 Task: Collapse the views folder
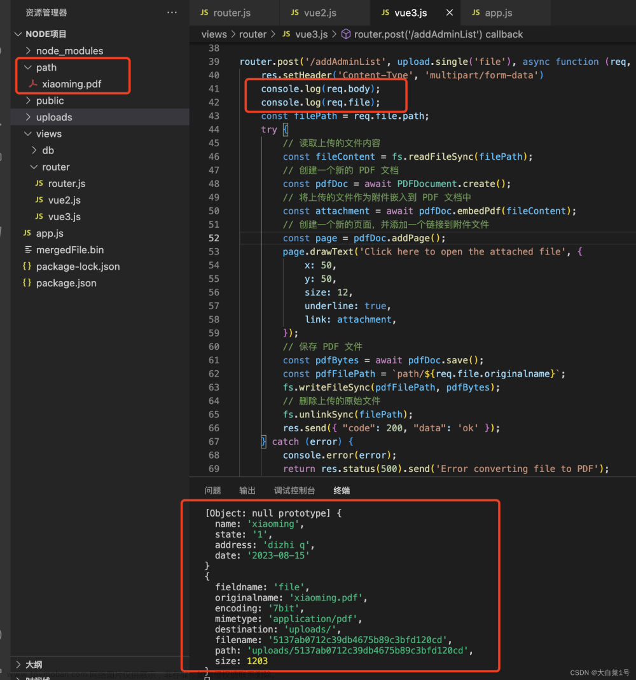pos(28,134)
